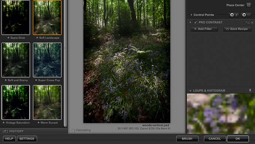Image resolution: width=255 pixels, height=144 pixels.
Task: Open the History panel label
Action: click(16, 131)
